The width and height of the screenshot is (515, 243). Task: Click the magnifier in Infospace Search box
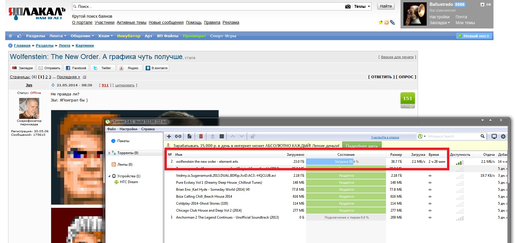[x=482, y=136]
